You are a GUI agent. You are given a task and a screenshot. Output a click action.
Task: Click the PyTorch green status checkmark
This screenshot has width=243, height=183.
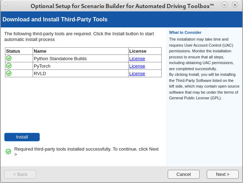pyautogui.click(x=9, y=66)
